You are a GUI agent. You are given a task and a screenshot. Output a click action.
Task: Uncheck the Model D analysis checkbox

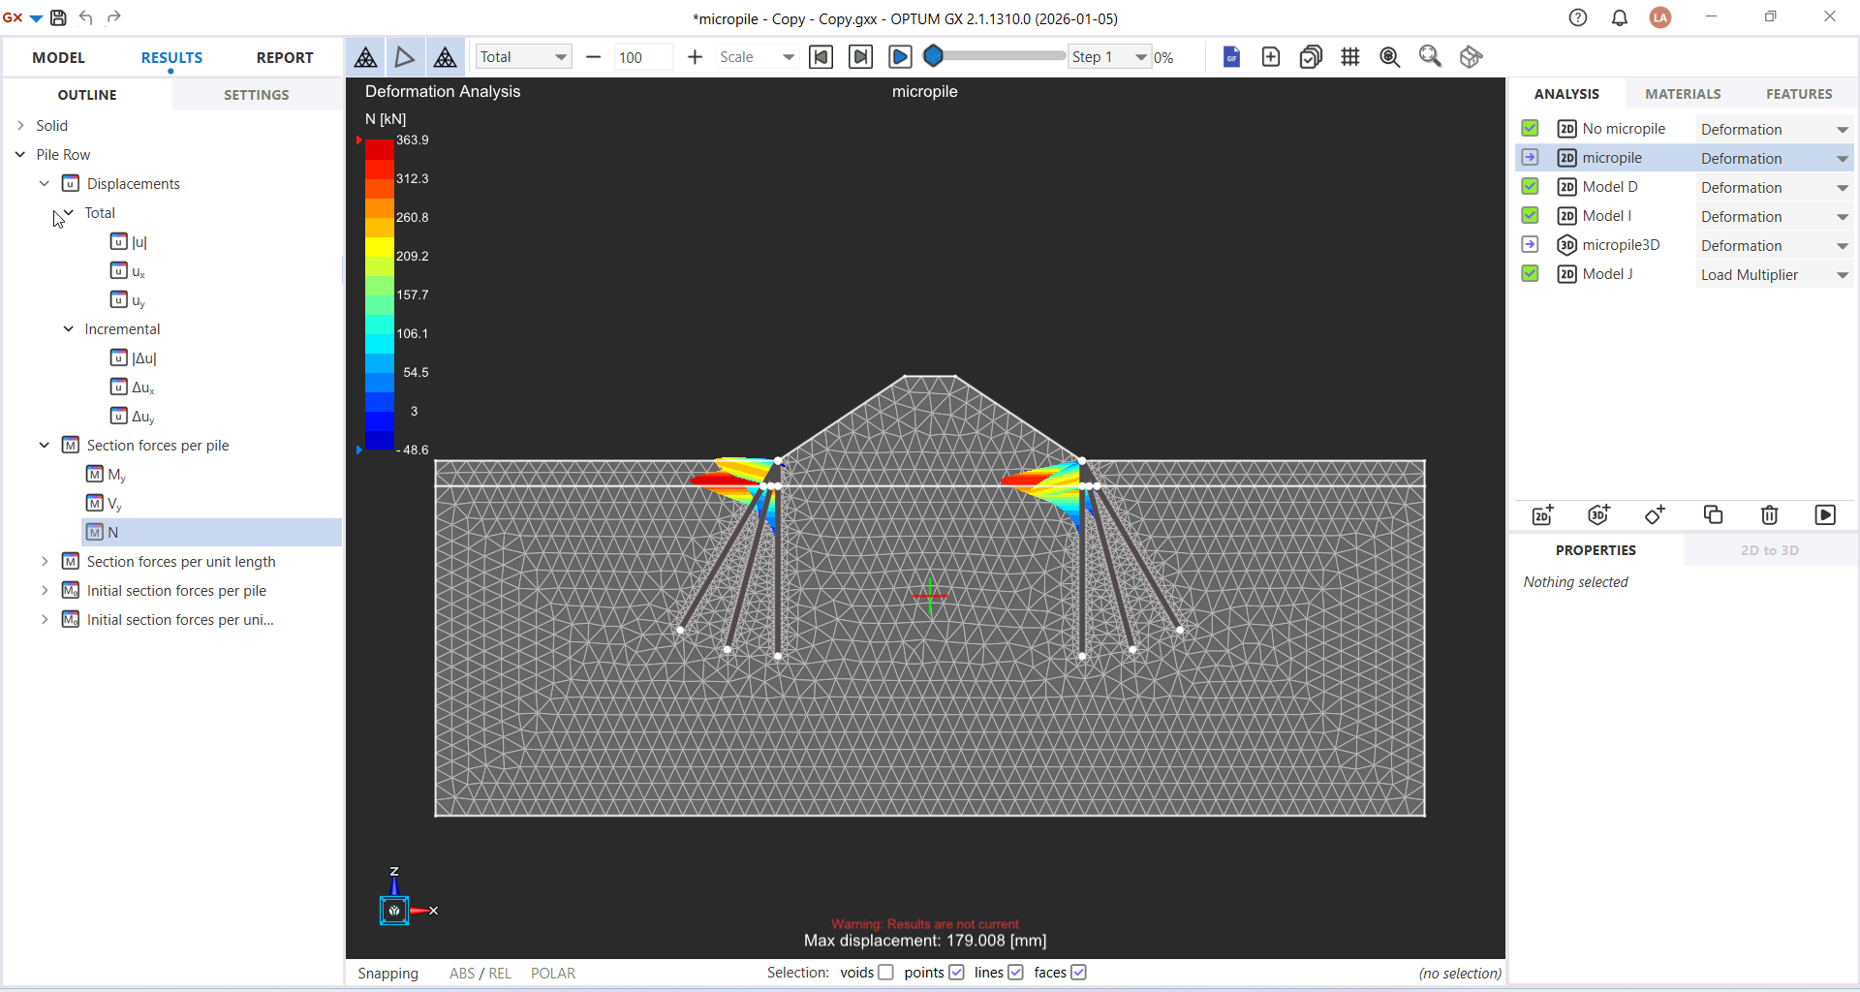coord(1531,187)
